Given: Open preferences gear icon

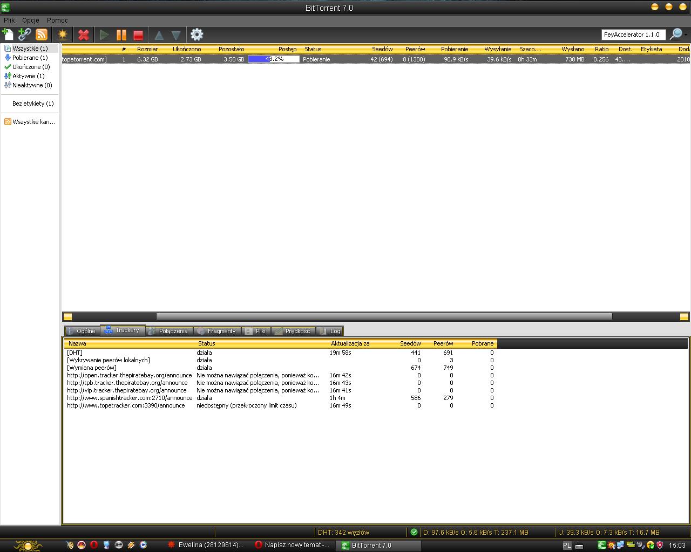Looking at the screenshot, I should click(197, 34).
